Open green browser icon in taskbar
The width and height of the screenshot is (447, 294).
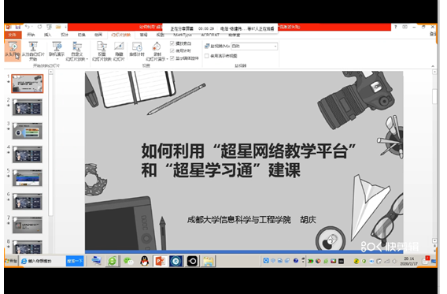click(112, 261)
